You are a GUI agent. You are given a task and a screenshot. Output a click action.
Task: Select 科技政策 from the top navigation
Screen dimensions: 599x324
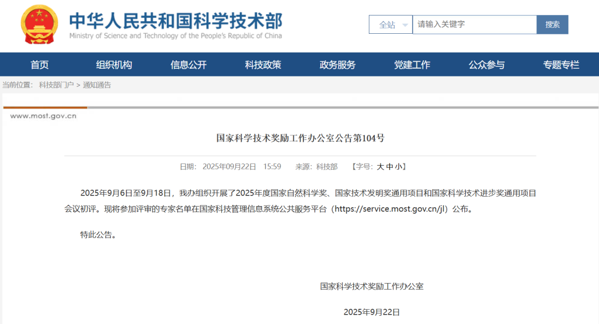[263, 65]
